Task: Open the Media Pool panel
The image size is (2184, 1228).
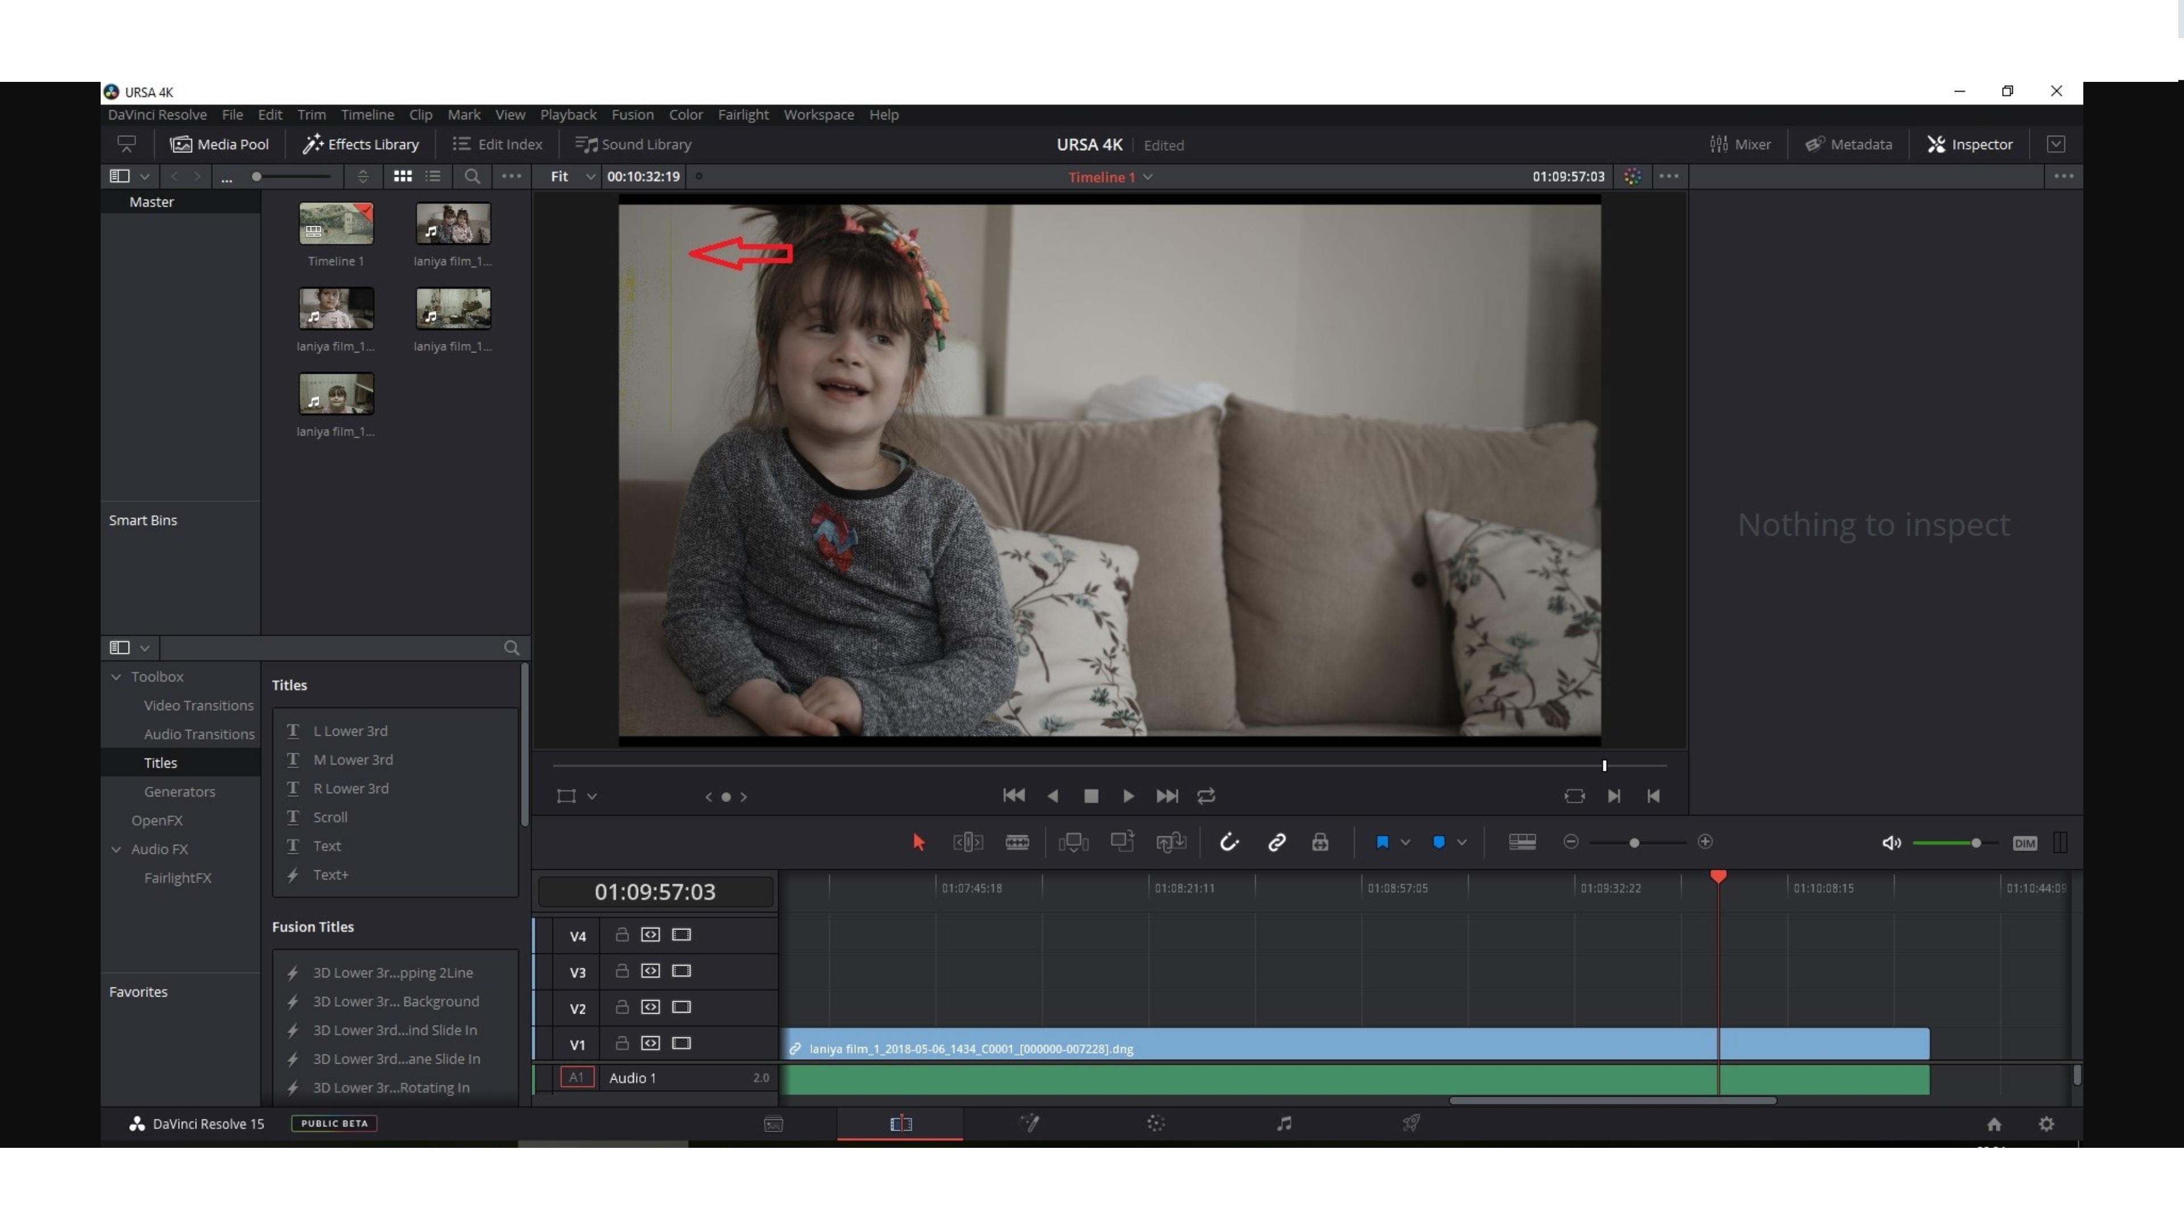Action: (x=219, y=144)
